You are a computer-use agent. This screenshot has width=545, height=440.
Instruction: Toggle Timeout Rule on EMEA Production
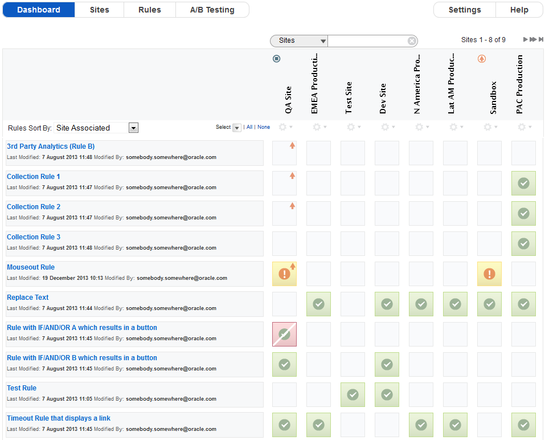pos(319,425)
